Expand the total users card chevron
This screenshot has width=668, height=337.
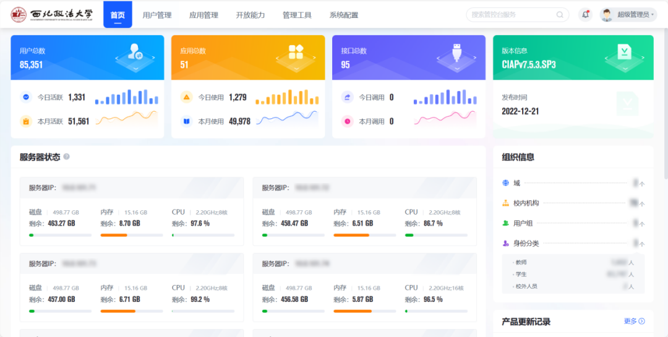pyautogui.click(x=135, y=69)
